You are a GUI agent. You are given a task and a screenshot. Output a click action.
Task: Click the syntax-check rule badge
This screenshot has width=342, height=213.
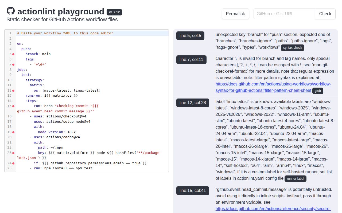coord(292,48)
